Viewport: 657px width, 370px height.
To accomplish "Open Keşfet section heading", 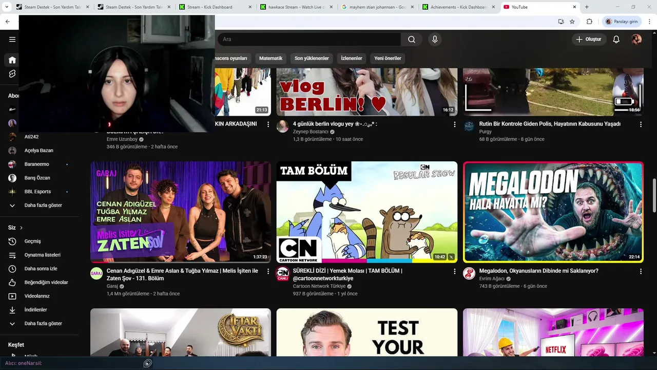I will point(16,345).
